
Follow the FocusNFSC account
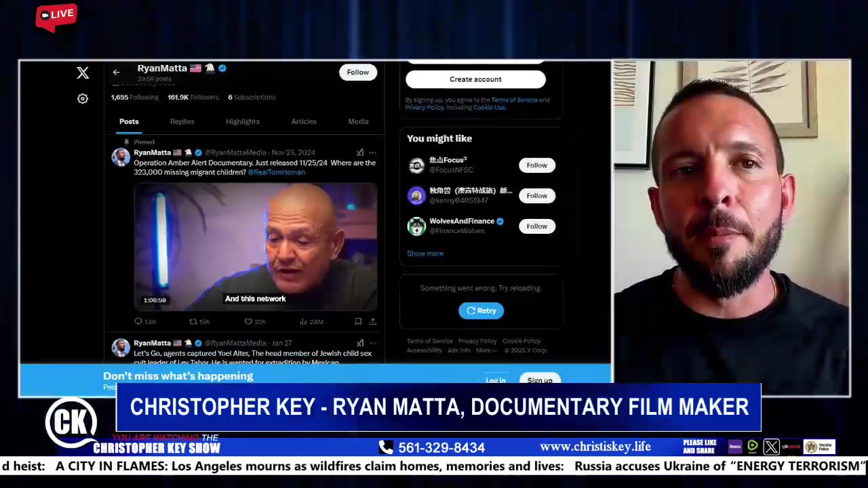[x=537, y=165]
